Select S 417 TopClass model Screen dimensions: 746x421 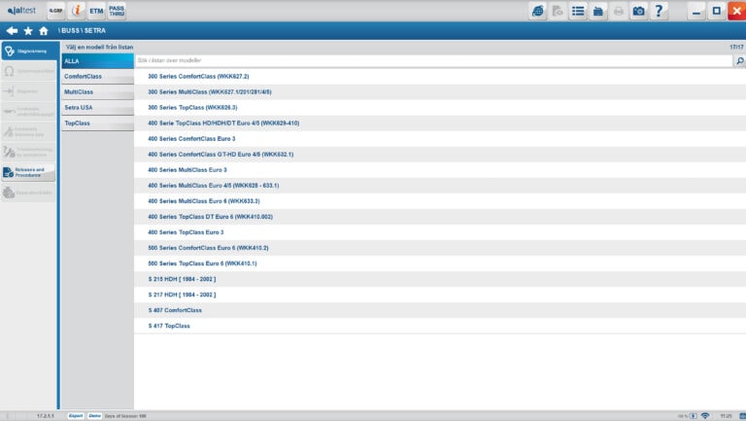point(440,327)
